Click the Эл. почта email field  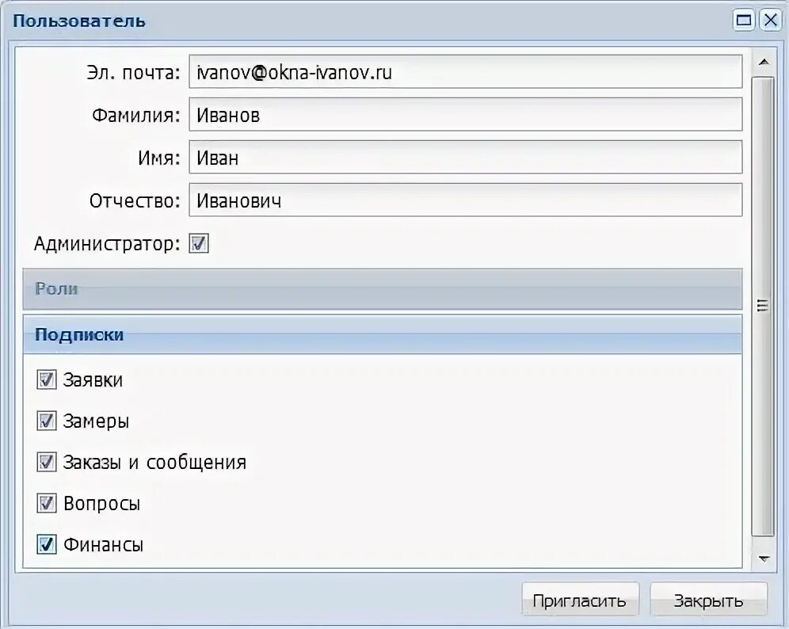coord(466,72)
